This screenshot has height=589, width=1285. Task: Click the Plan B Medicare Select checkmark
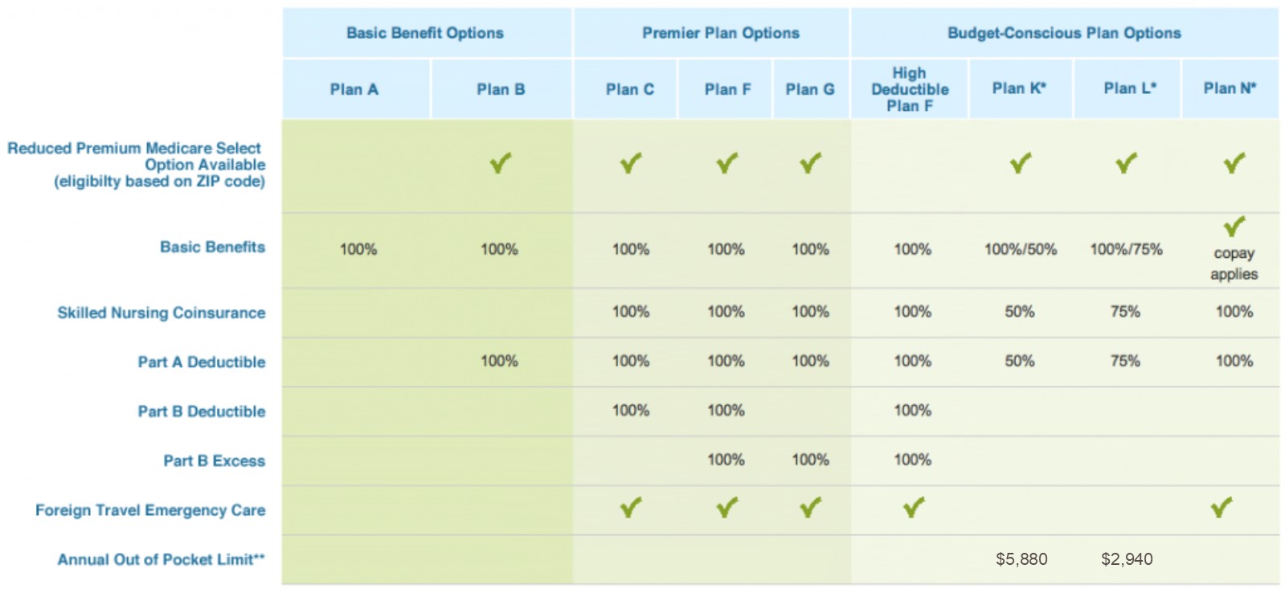pyautogui.click(x=501, y=164)
